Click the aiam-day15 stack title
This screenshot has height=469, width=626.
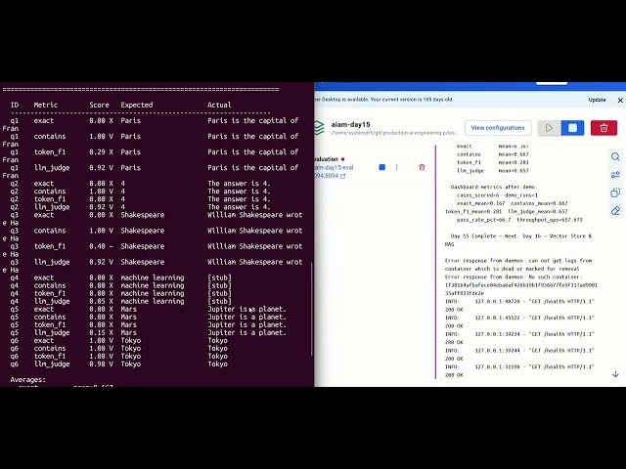(350, 124)
